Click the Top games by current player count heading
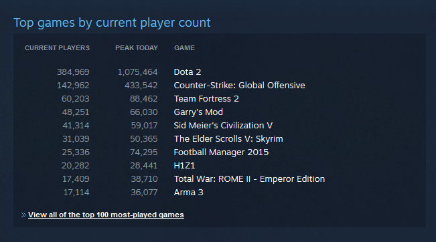The width and height of the screenshot is (436, 242). point(112,23)
